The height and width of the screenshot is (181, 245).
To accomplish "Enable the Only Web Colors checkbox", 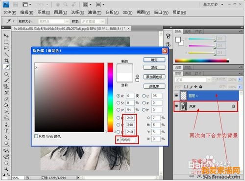I will 36,136.
